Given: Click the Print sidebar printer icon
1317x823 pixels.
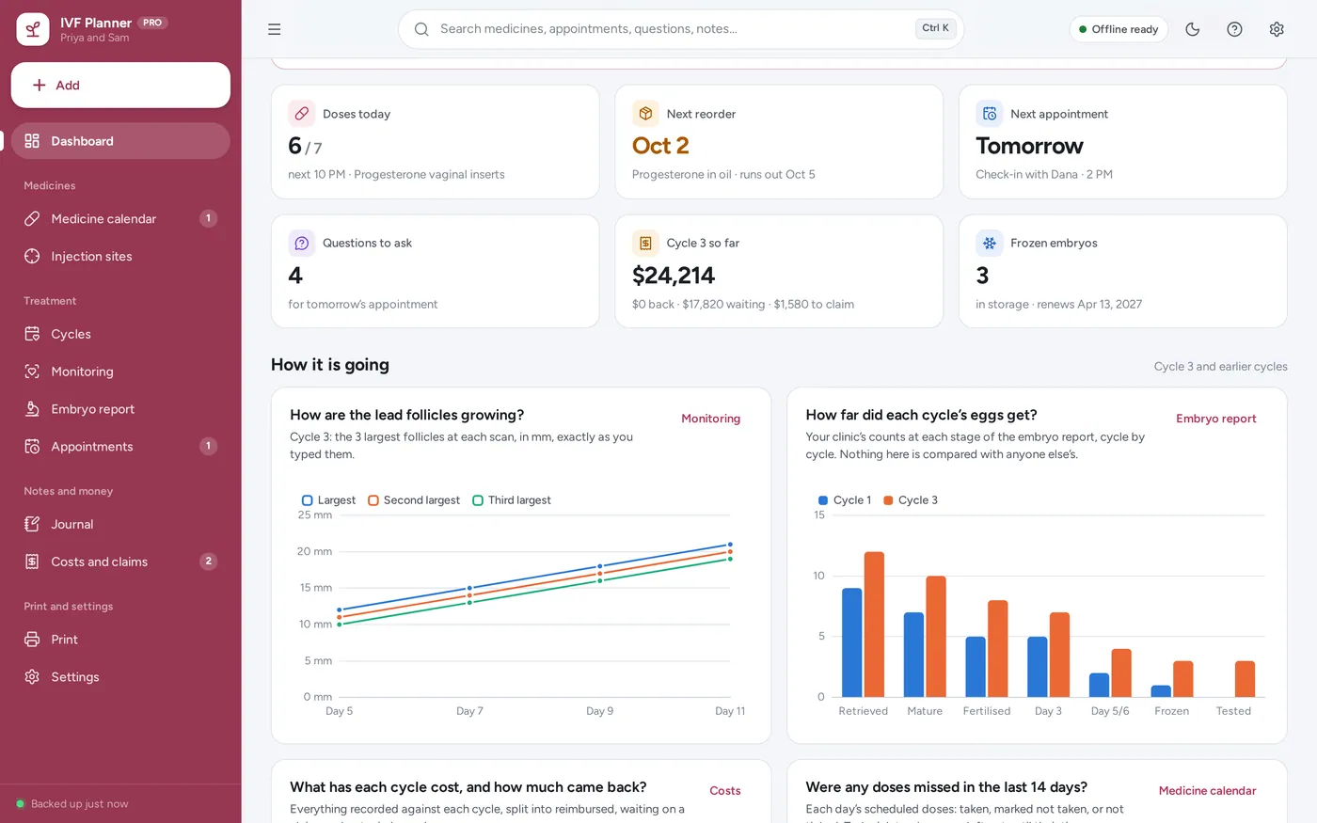Looking at the screenshot, I should (x=32, y=640).
